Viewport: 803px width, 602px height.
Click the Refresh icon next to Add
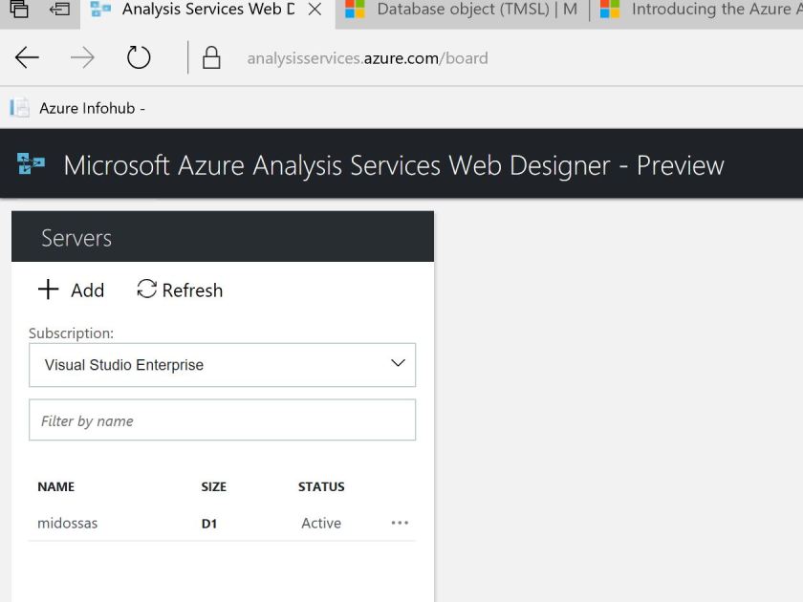pos(145,289)
